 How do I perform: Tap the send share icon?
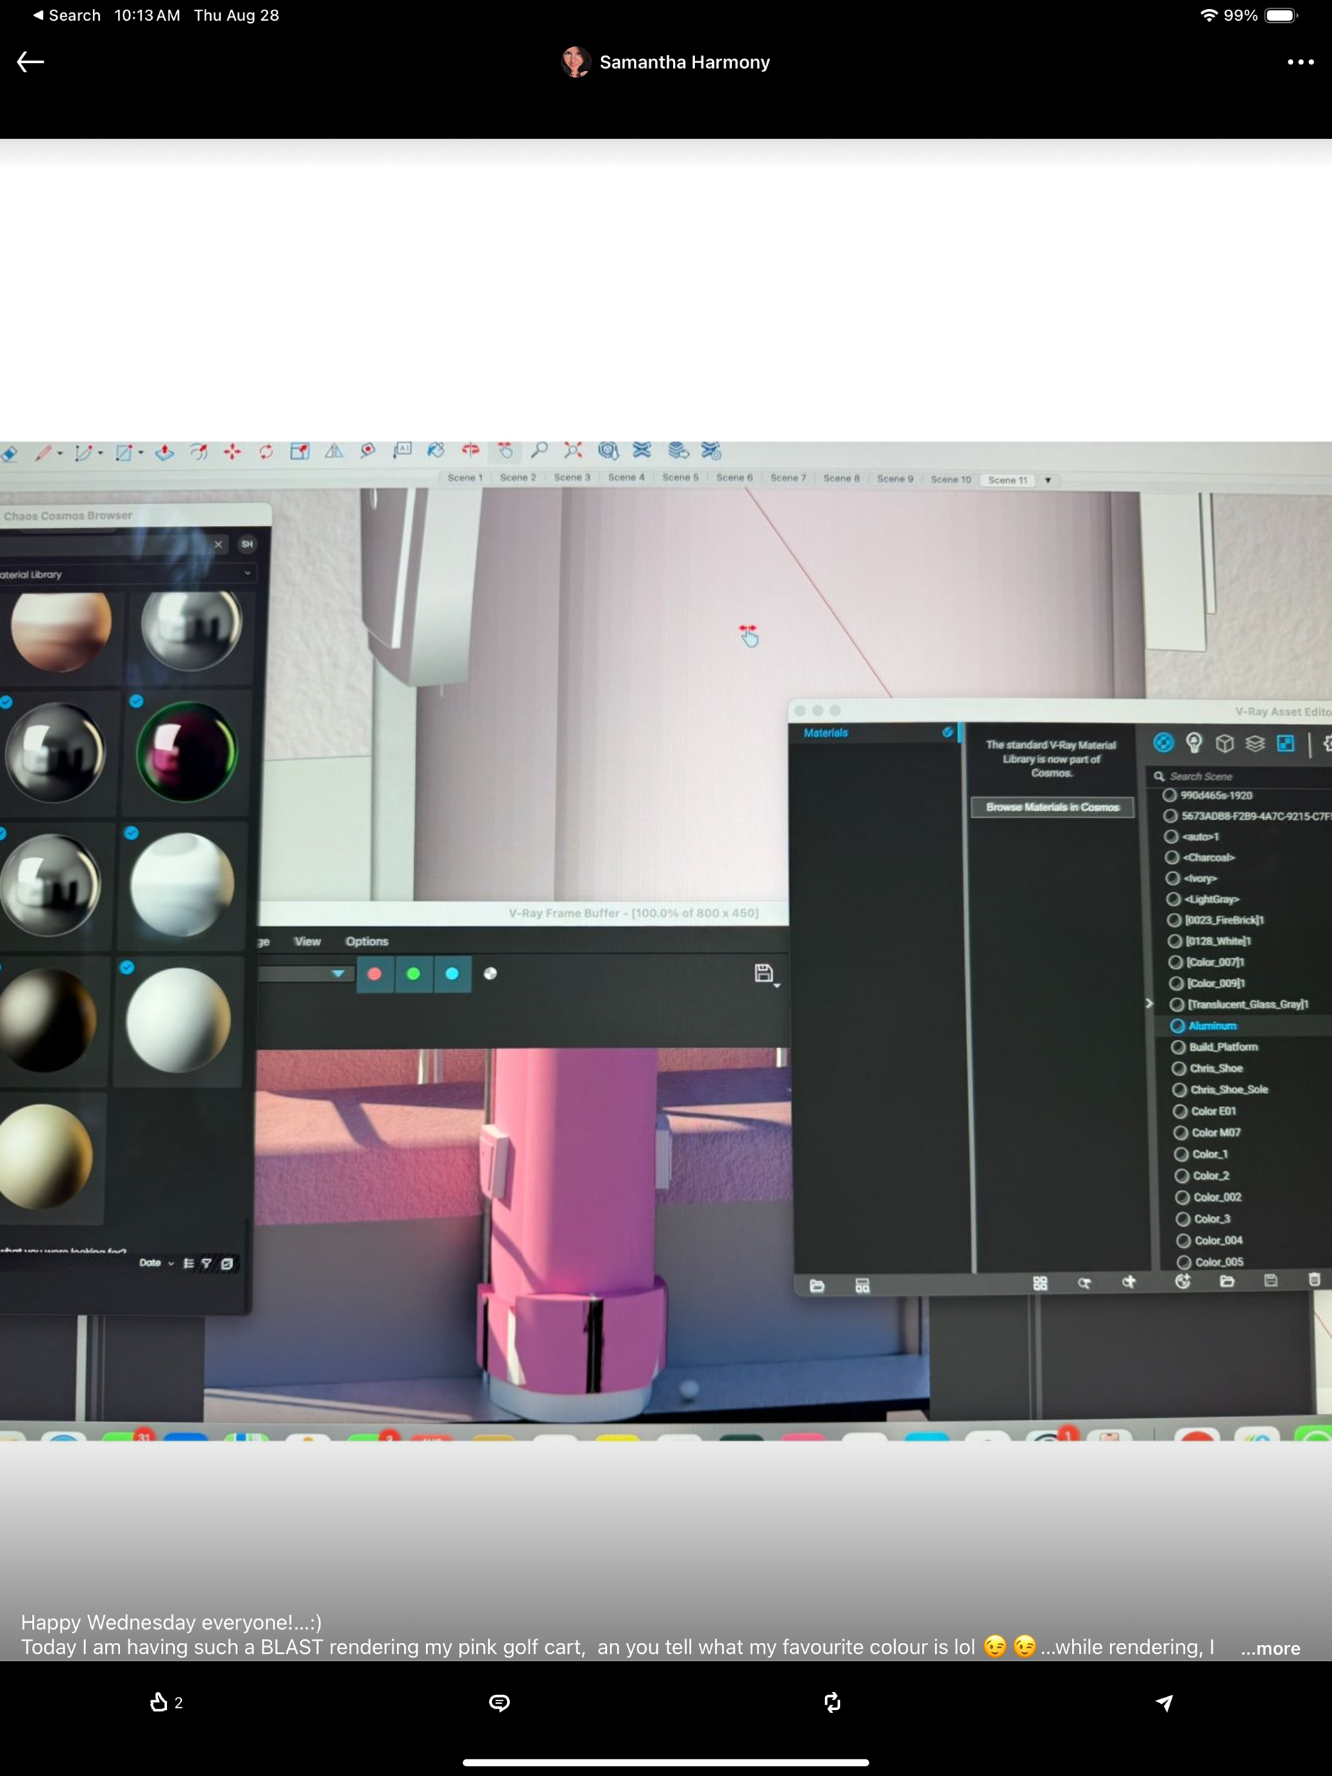click(1164, 1702)
